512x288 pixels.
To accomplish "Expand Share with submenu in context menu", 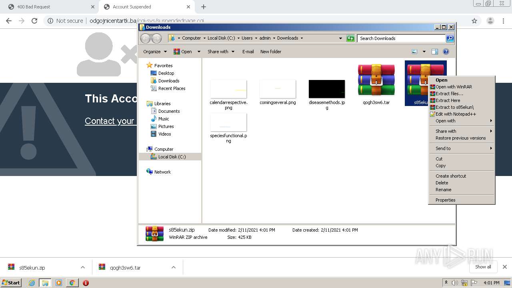I will pos(462,131).
